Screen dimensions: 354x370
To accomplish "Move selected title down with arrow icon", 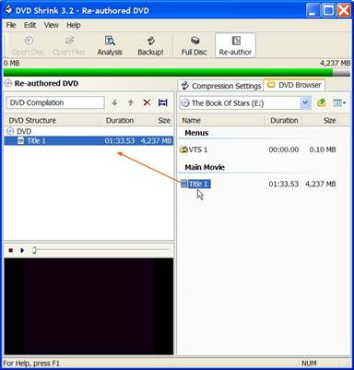I will [114, 102].
